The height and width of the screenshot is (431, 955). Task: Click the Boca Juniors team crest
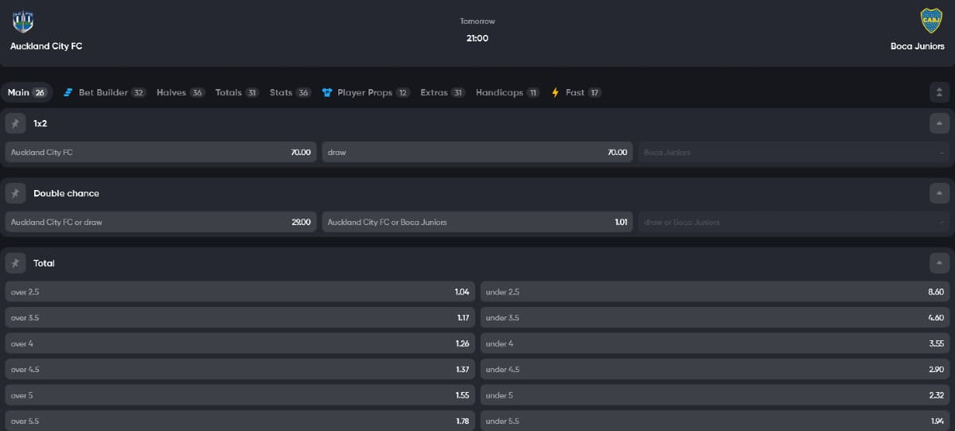(x=930, y=21)
